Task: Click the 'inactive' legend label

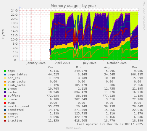Action: 15,121
